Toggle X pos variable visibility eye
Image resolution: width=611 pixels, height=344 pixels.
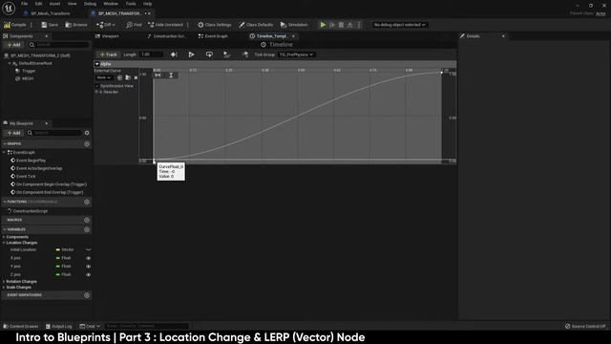[89, 259]
